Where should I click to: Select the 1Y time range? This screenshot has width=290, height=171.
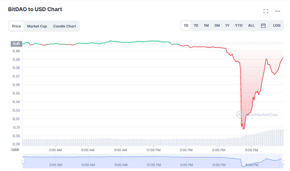coord(227,25)
